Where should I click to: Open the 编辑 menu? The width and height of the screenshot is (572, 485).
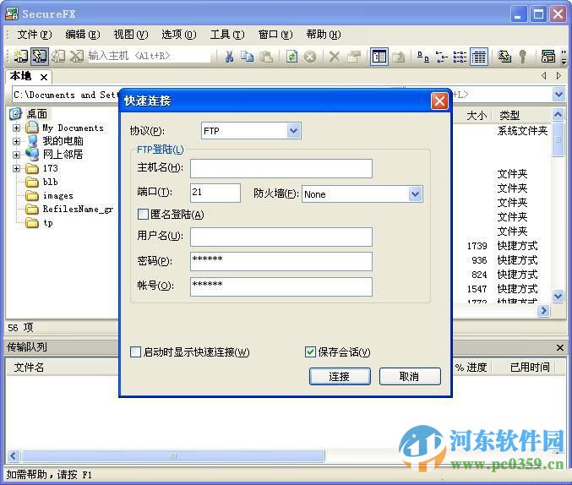(83, 35)
